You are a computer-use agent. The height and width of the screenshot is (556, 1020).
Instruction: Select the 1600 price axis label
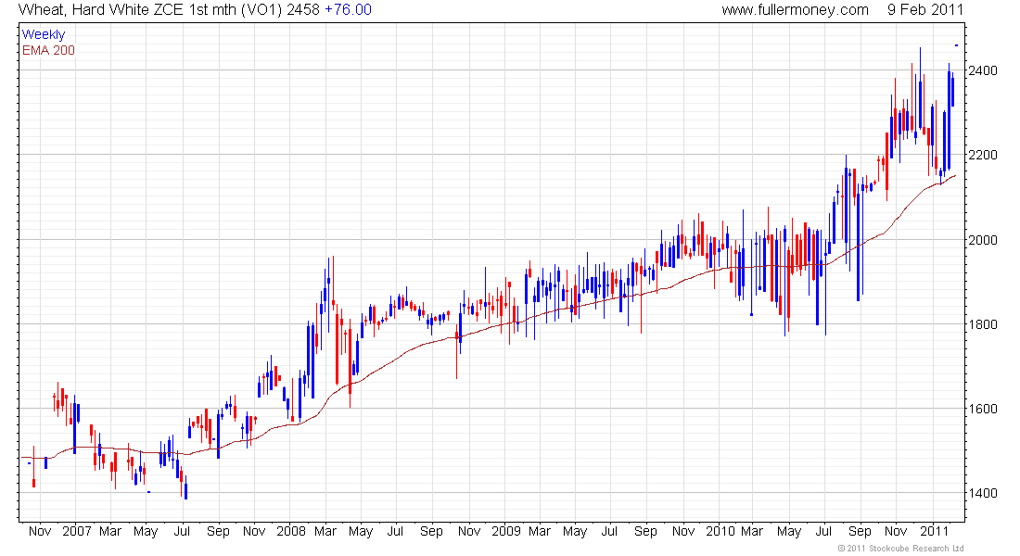click(983, 409)
